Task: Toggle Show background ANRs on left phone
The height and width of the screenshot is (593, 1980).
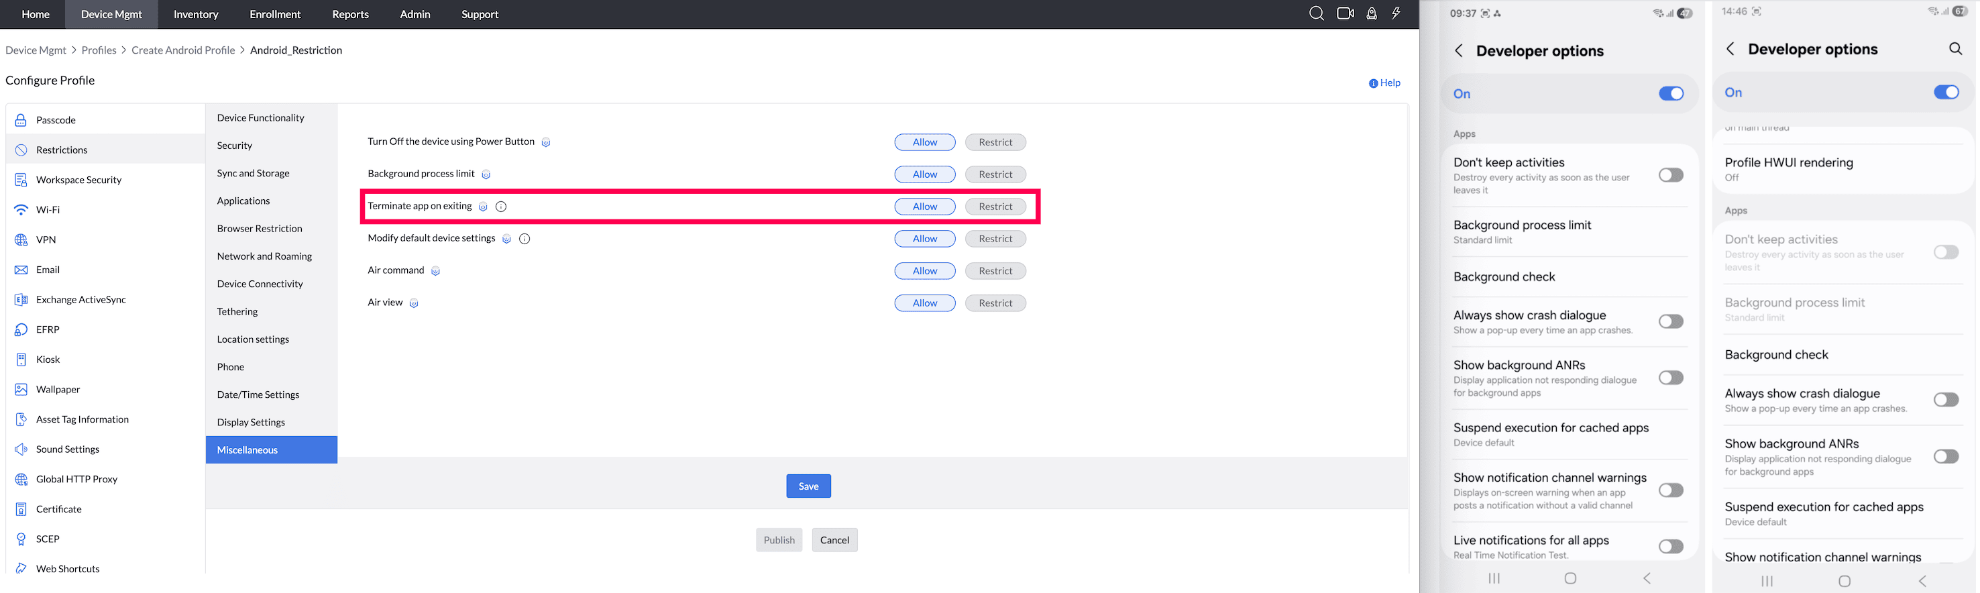Action: click(1670, 378)
